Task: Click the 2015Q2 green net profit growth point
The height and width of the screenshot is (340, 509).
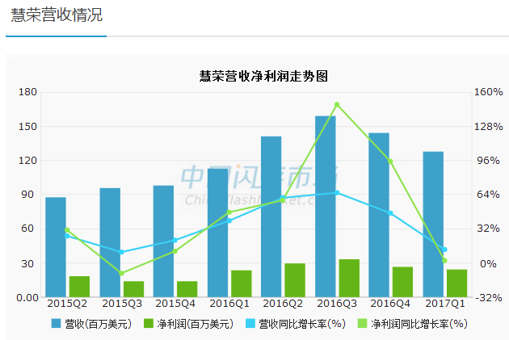Action: (67, 230)
